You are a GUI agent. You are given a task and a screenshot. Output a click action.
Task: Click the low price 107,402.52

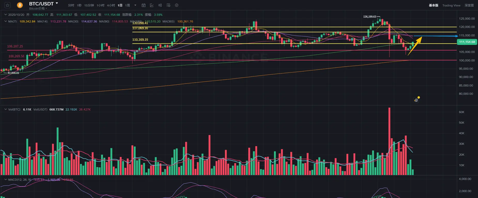[x=88, y=15]
